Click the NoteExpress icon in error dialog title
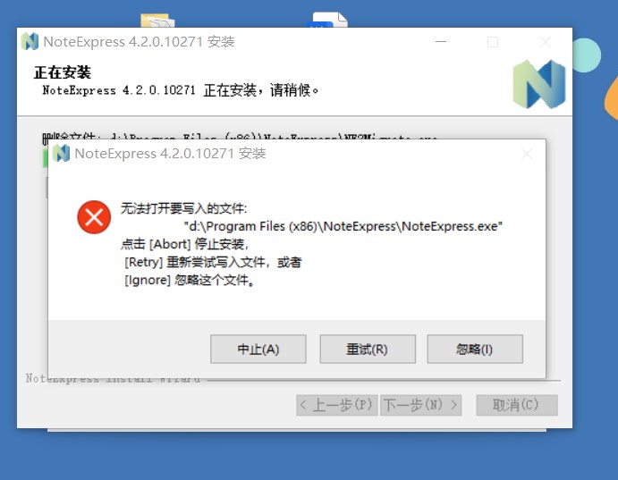The height and width of the screenshot is (480, 618). tap(61, 153)
